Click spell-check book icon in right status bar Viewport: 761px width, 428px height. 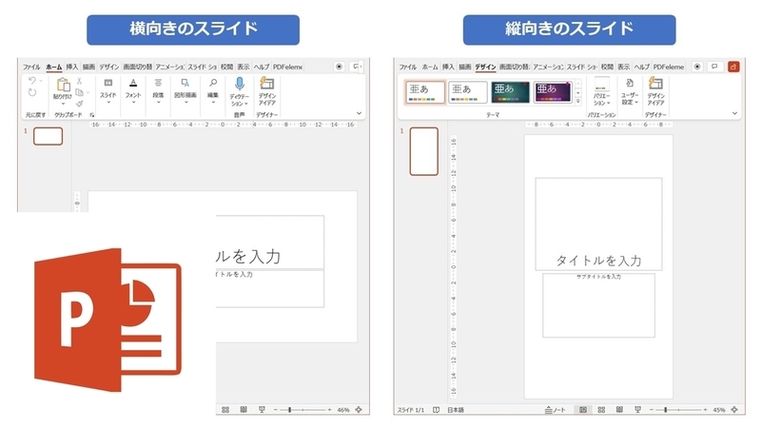pyautogui.click(x=436, y=410)
